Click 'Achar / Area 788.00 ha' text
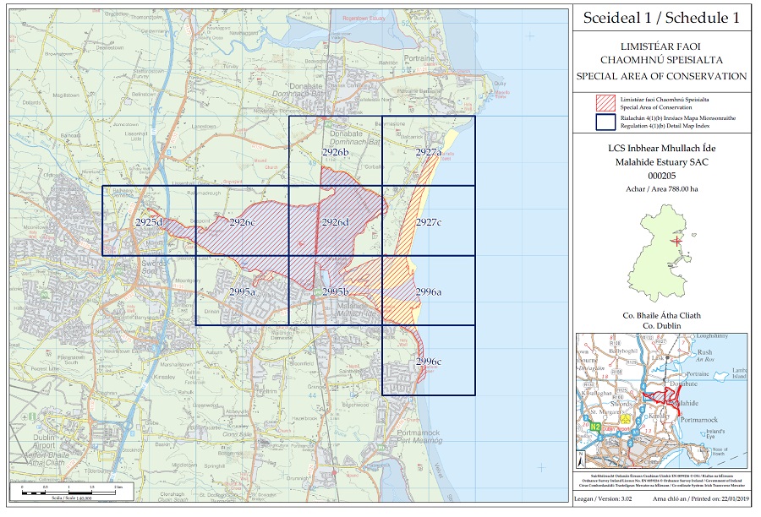 point(661,189)
